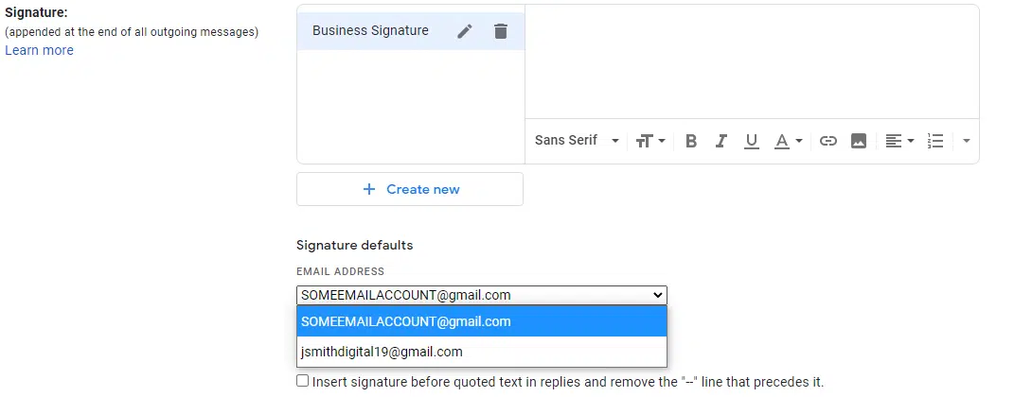Open the text color picker

[x=788, y=141]
